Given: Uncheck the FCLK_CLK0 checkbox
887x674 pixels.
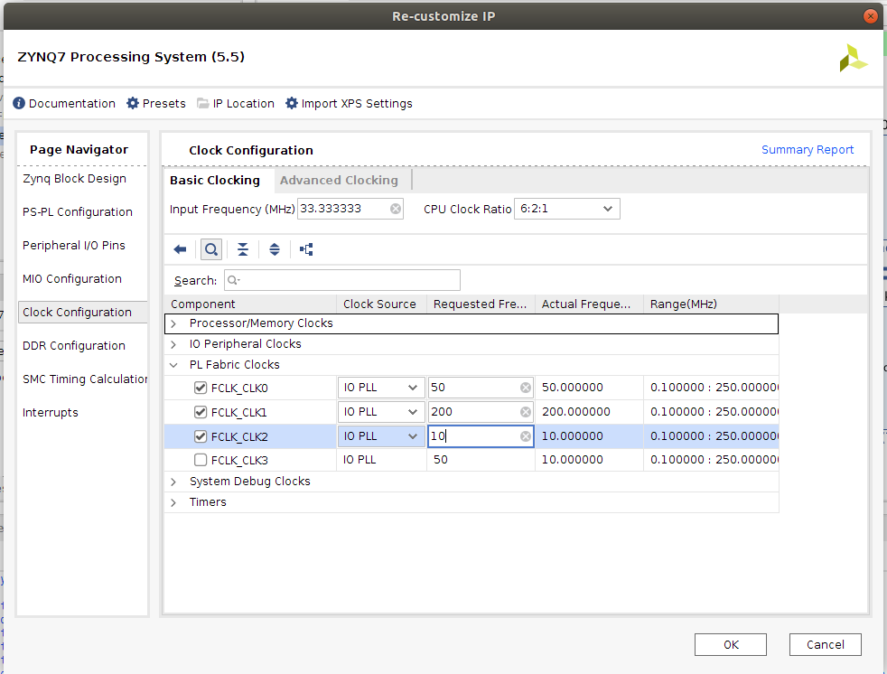Looking at the screenshot, I should [201, 388].
